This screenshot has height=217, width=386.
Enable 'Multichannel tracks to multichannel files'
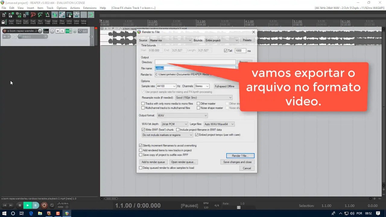(x=143, y=108)
